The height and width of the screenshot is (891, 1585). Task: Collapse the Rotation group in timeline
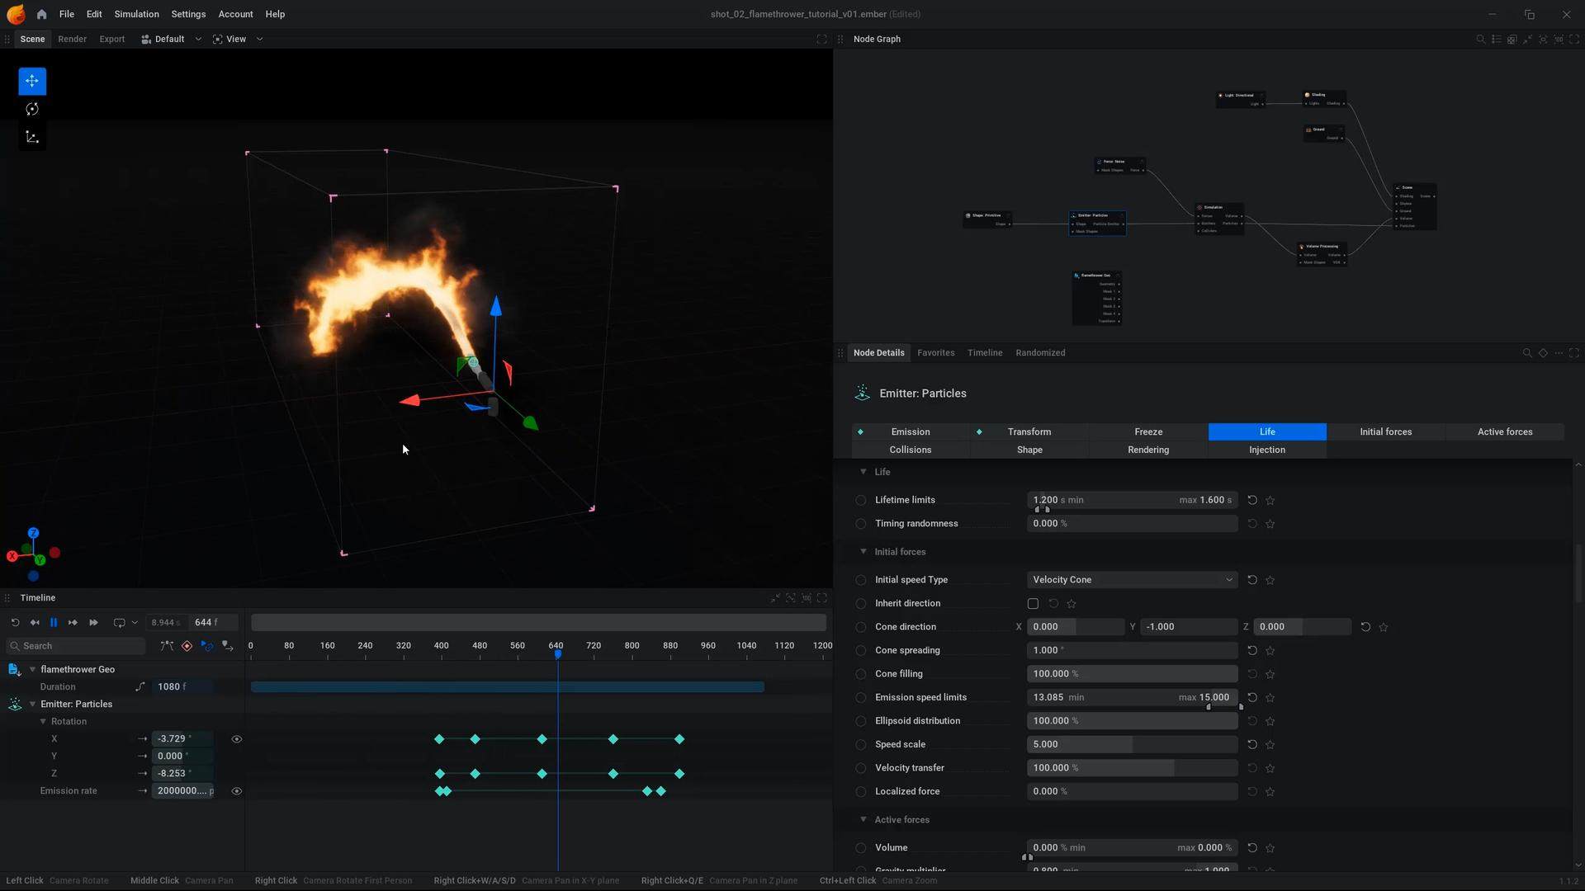pos(44,722)
